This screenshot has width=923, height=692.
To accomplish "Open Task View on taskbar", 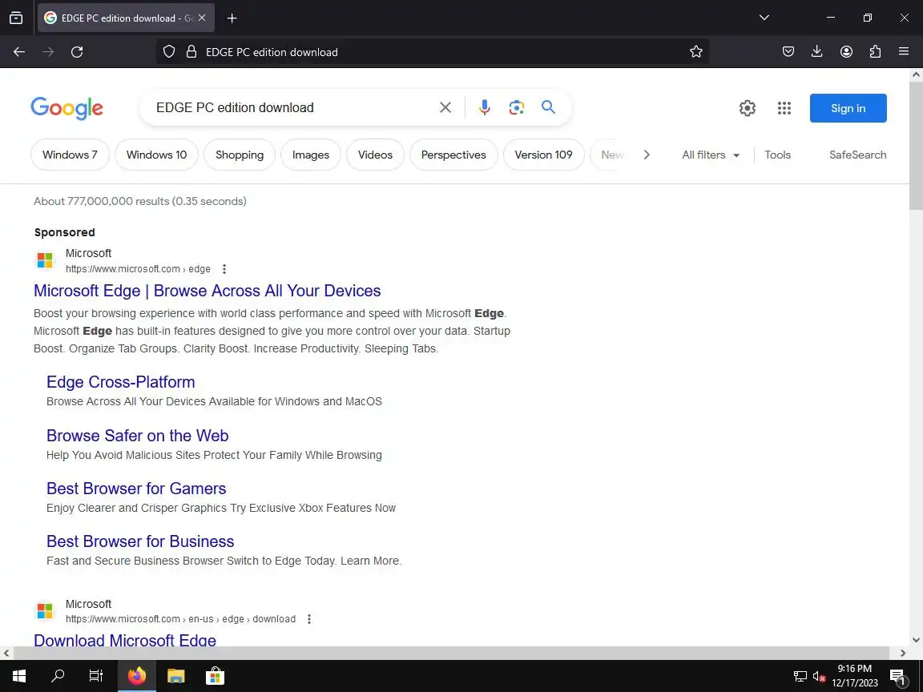I will click(x=96, y=676).
